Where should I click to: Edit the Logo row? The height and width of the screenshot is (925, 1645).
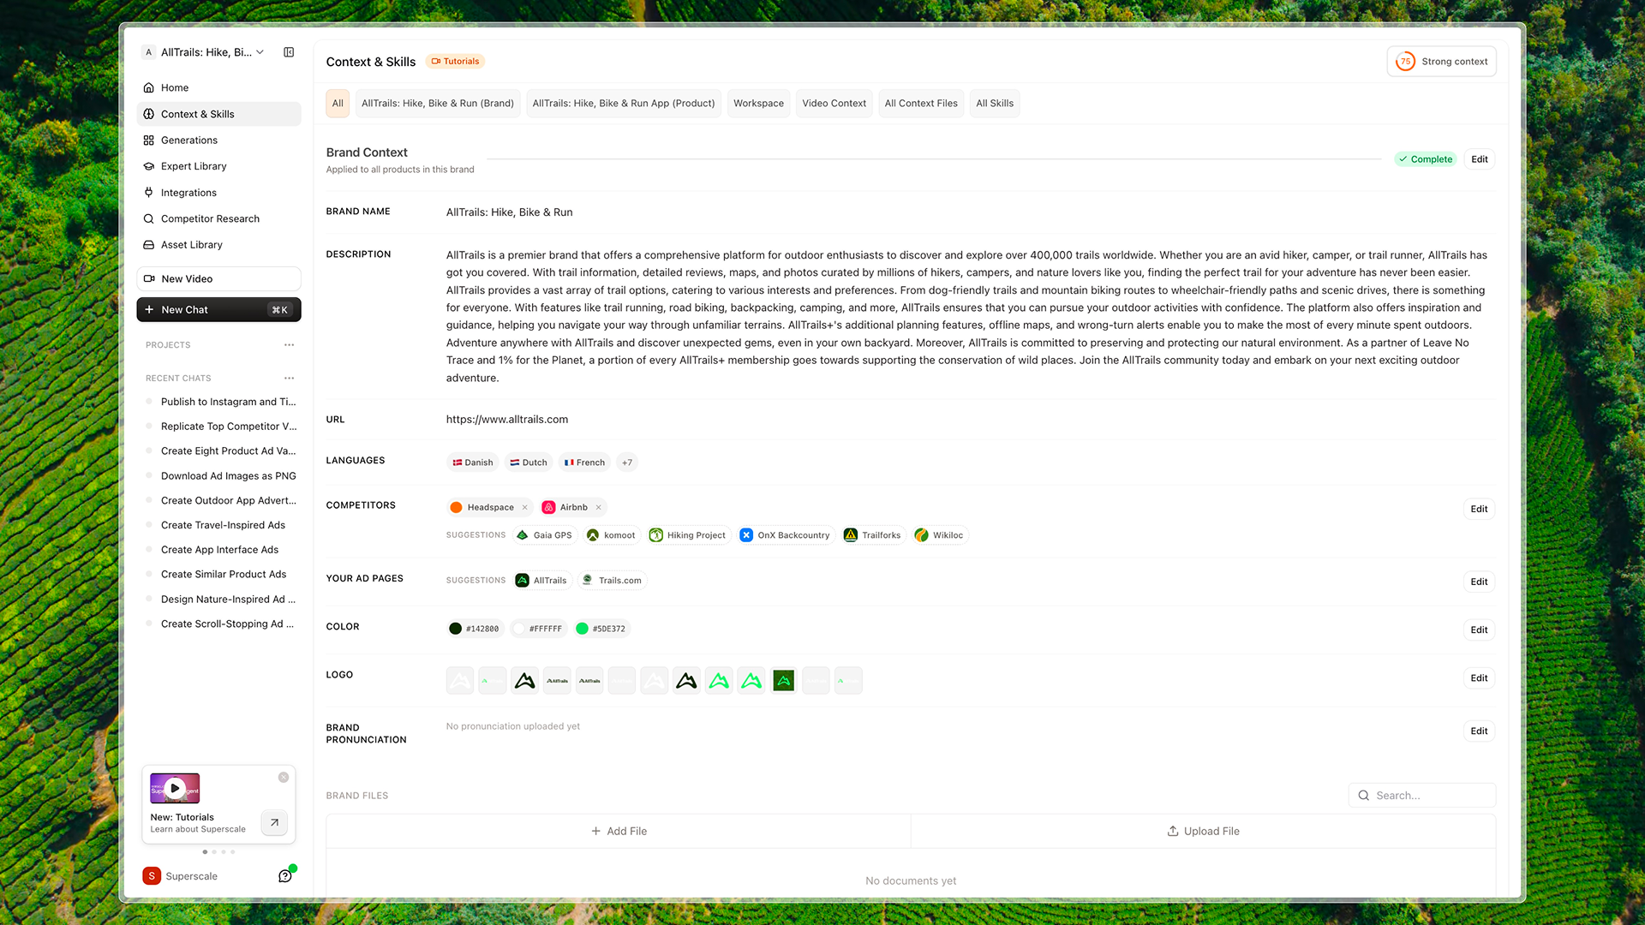coord(1480,678)
